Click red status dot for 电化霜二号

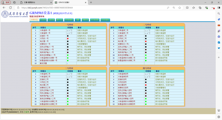[146, 41]
